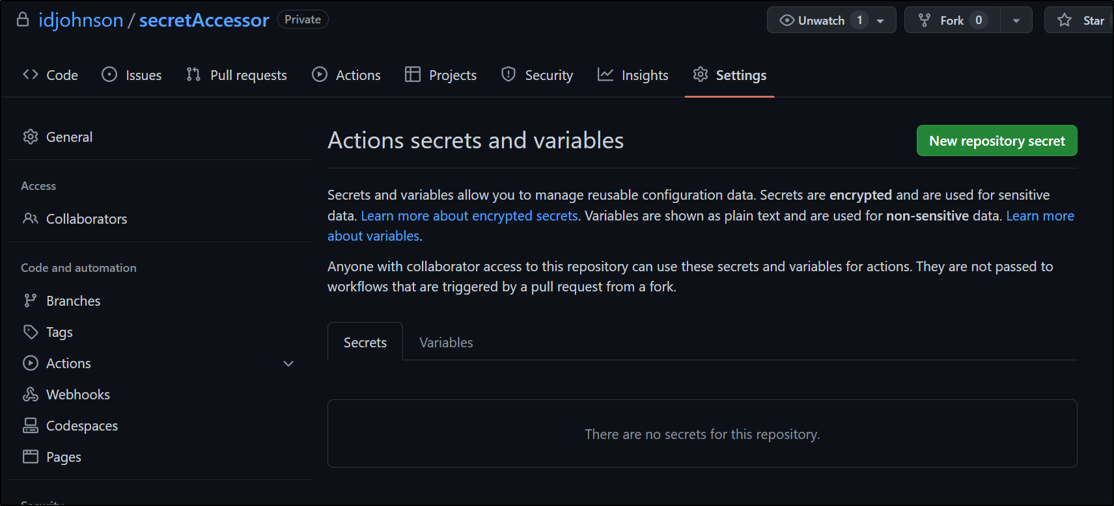Expand the Actions section in the sidebar
Screen dimensions: 1114x506
pos(288,364)
